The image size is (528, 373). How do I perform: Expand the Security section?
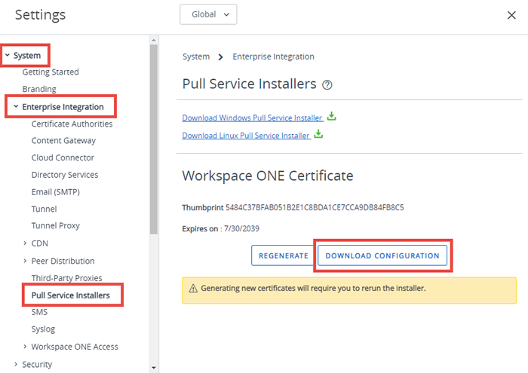click(x=16, y=364)
